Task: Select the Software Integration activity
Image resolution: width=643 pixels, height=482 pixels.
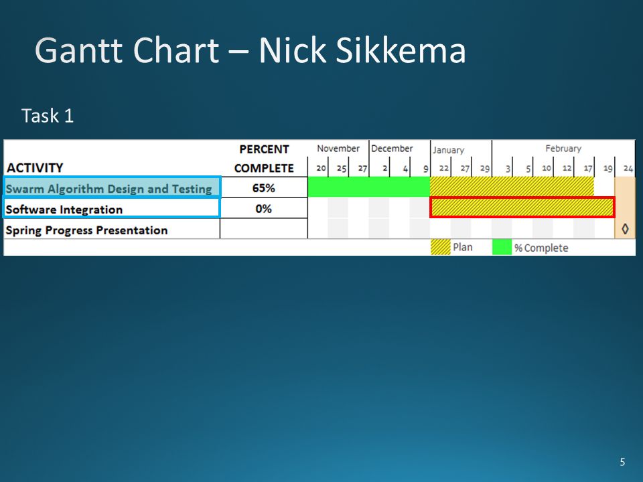Action: (x=112, y=208)
